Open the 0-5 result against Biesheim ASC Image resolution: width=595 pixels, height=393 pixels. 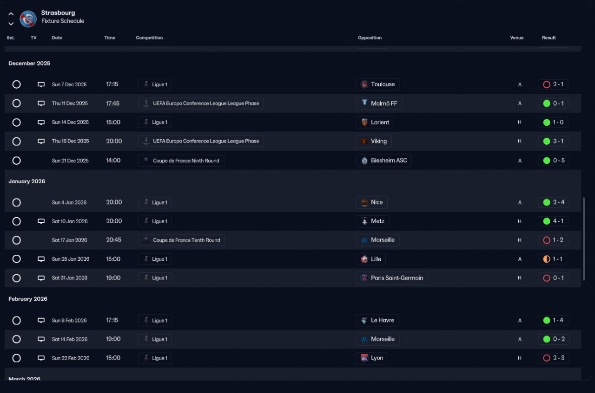click(553, 161)
